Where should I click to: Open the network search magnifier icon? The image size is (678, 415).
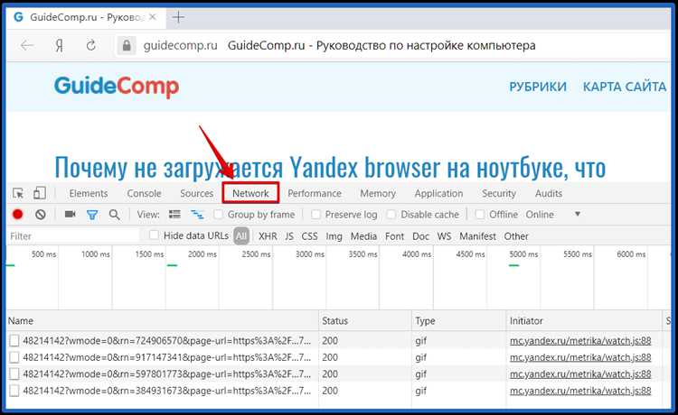115,215
